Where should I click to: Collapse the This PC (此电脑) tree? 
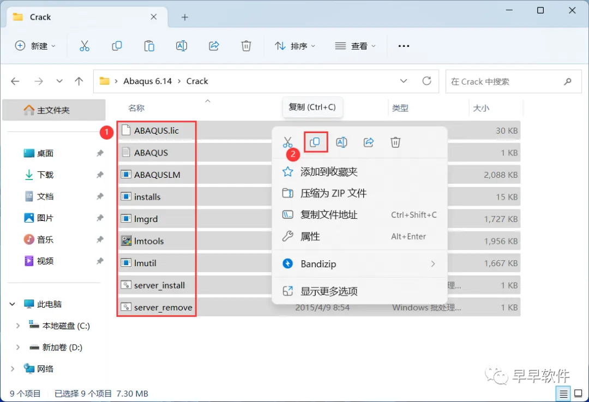click(x=13, y=304)
